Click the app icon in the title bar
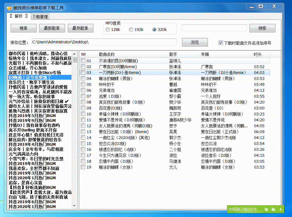 9,8
